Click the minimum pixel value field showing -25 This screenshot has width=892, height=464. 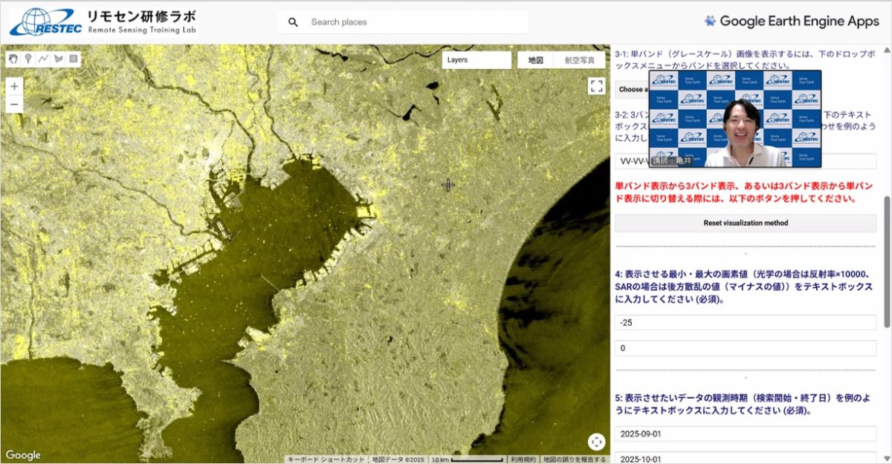745,323
